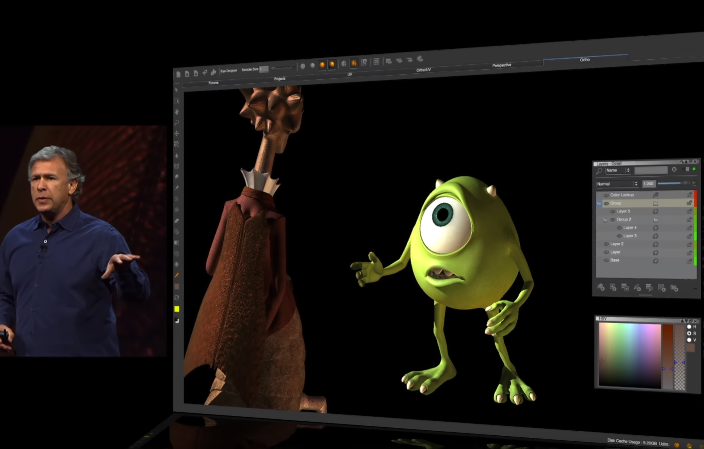Click the add folder group icon in Layers
704x449 pixels.
coord(674,288)
